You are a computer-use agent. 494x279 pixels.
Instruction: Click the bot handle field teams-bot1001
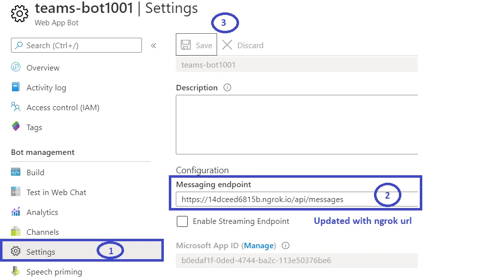point(297,65)
